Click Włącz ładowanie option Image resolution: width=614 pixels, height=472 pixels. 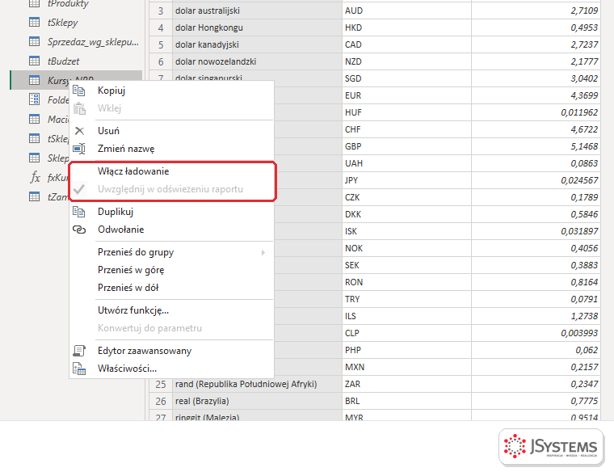pos(171,171)
